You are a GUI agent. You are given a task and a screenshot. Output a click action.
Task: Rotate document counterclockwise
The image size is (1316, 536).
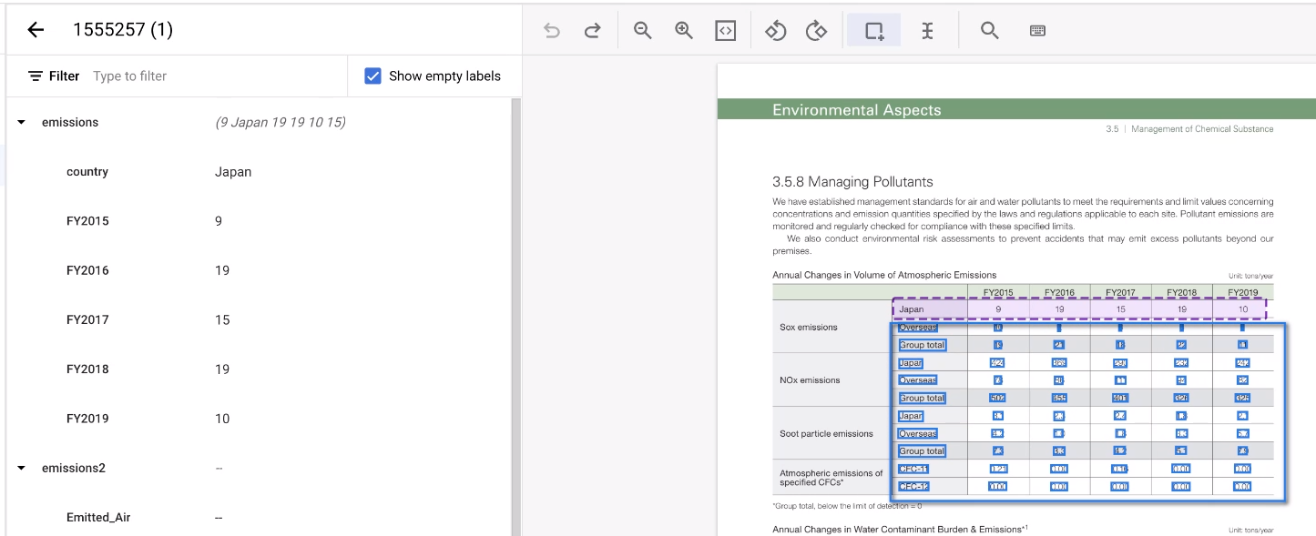click(775, 31)
